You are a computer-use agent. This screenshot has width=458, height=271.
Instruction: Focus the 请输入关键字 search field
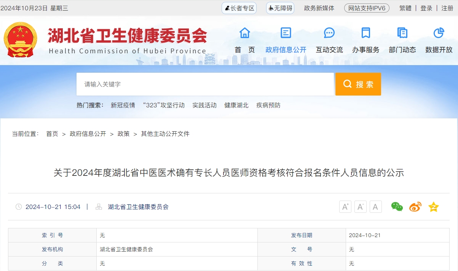click(205, 84)
